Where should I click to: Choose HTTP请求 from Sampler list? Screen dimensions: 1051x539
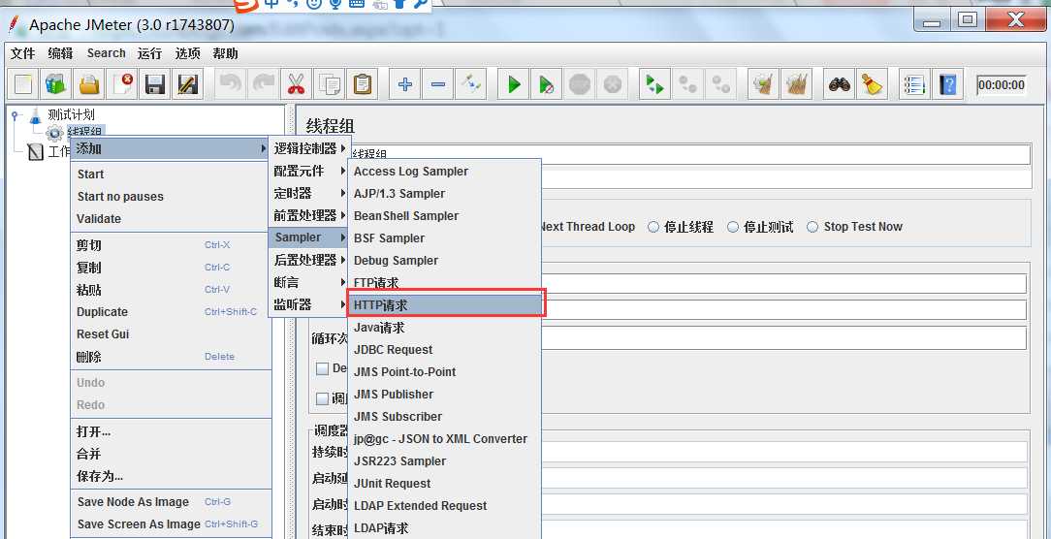click(x=446, y=305)
